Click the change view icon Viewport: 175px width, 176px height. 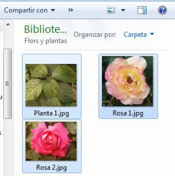[x=111, y=10]
